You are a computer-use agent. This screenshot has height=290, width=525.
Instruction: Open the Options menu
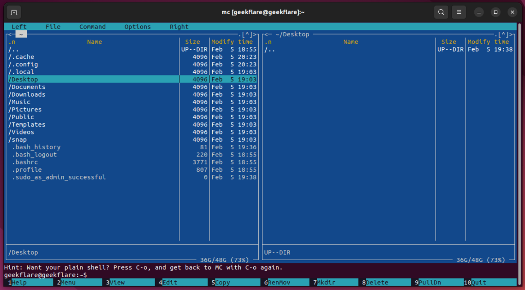(x=137, y=26)
